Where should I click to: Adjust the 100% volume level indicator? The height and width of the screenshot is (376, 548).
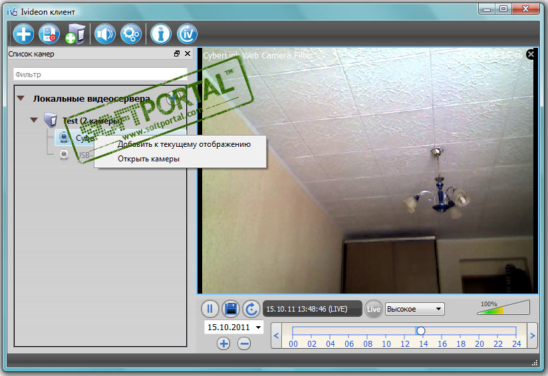pos(503,307)
